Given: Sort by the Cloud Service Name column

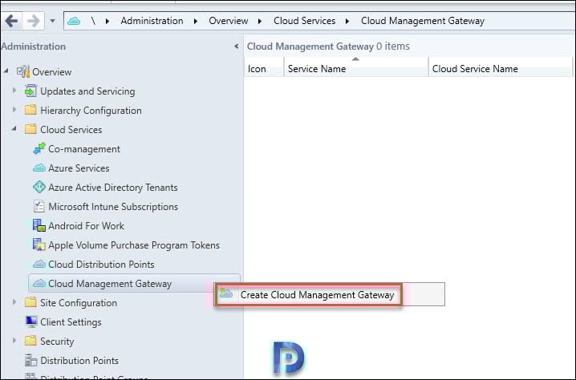Looking at the screenshot, I should coord(501,69).
